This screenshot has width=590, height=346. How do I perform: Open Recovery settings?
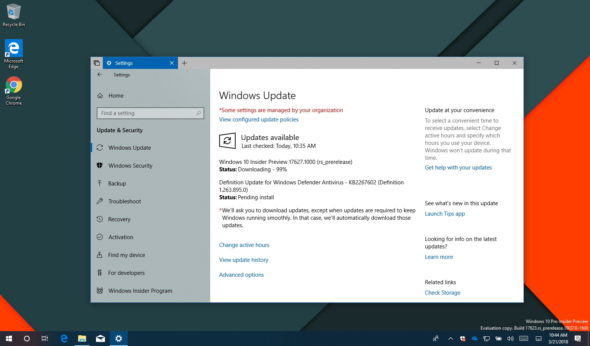(150, 219)
